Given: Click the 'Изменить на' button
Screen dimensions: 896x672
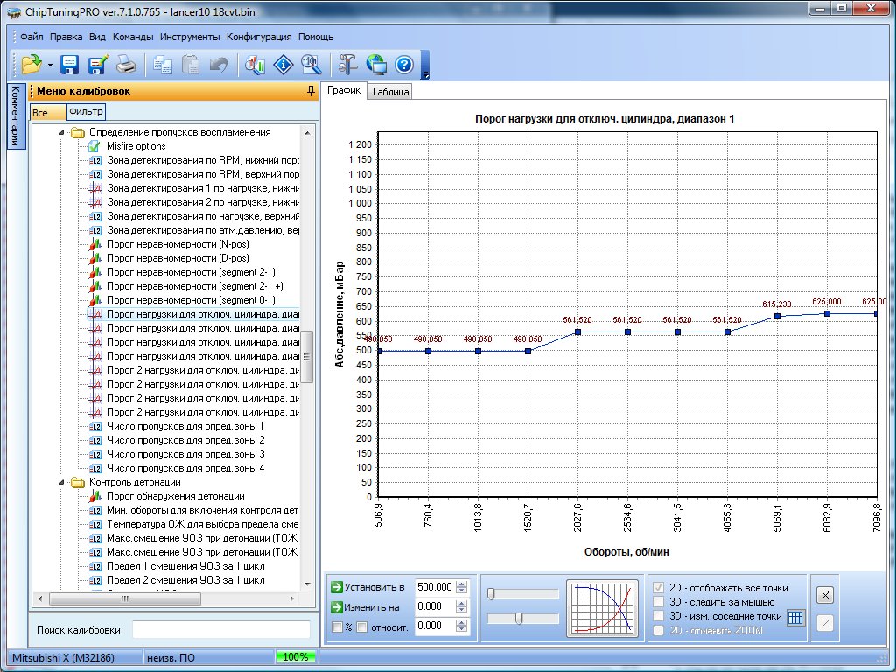Looking at the screenshot, I should pyautogui.click(x=367, y=606).
